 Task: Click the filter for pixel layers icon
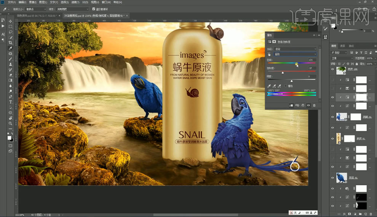tap(351, 53)
